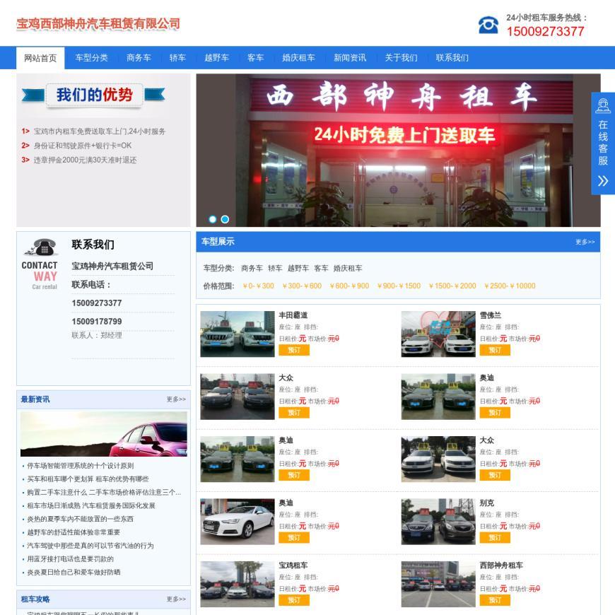Screen dimensions: 615x615
Task: Open article 买车和租车哪个更划算
Action: pyautogui.click(x=88, y=479)
